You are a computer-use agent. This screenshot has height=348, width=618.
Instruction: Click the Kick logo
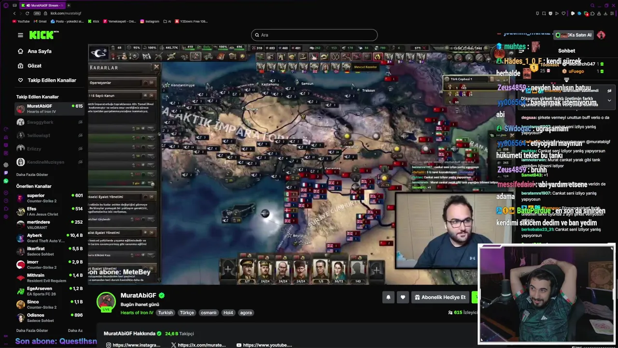(x=43, y=35)
